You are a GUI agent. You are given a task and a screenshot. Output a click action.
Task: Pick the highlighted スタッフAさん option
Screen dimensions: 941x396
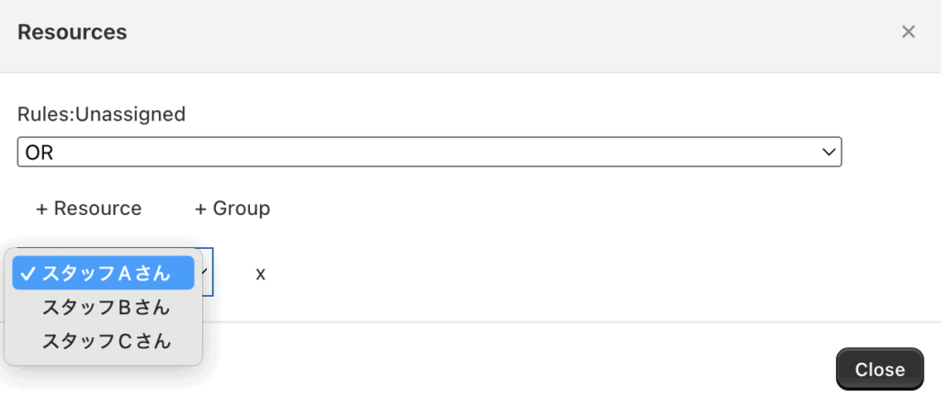pos(106,273)
